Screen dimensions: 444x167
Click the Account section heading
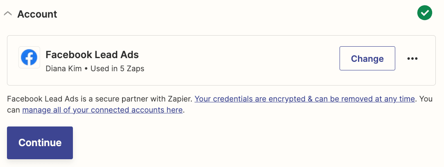[37, 14]
